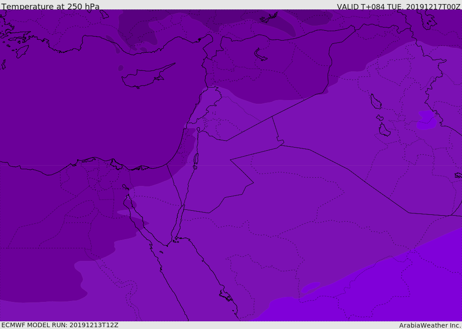Click the 'Temperature at 250 hPa' title text
The width and height of the screenshot is (462, 329).
click(x=51, y=6)
